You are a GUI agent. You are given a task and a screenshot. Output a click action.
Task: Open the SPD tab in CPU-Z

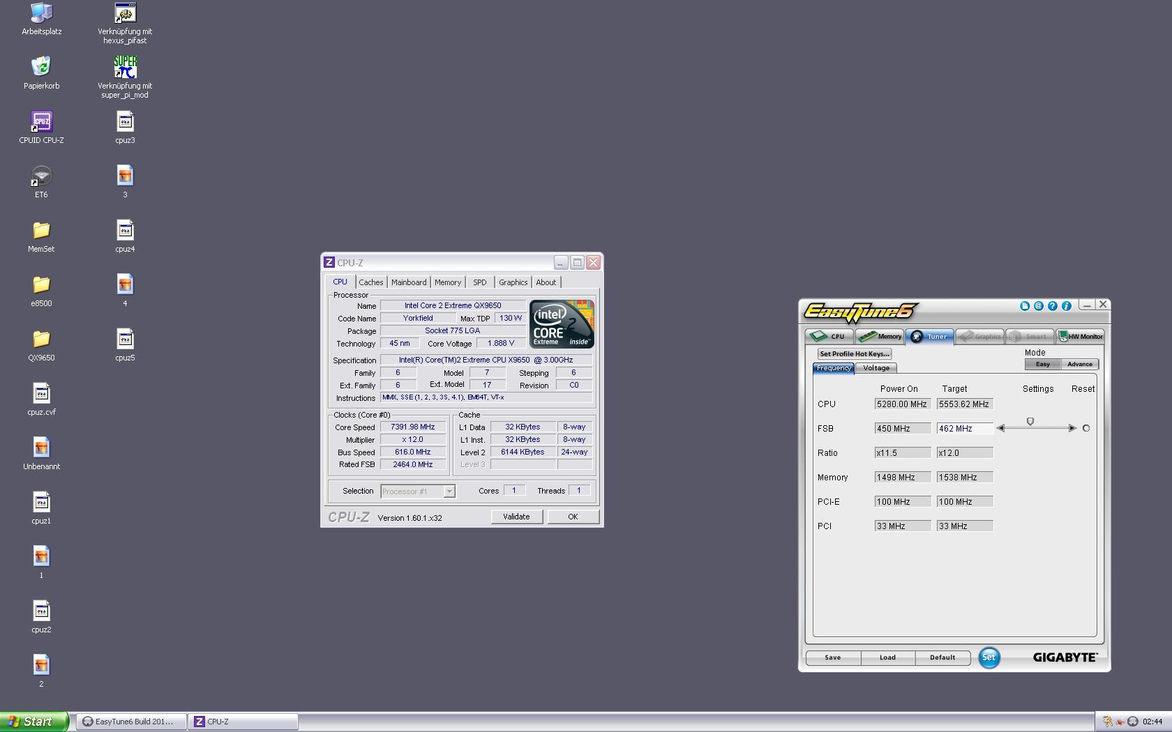click(x=480, y=282)
